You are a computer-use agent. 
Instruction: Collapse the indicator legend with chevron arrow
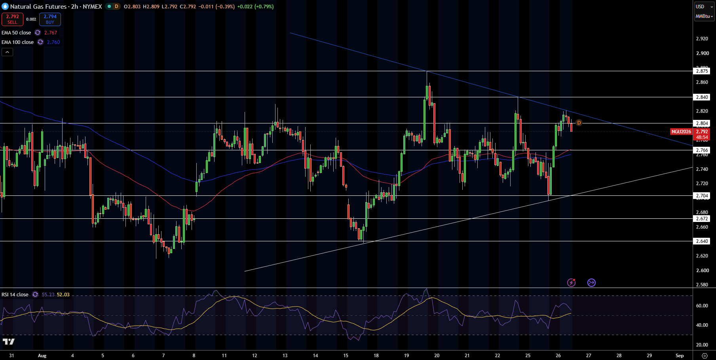[x=7, y=52]
